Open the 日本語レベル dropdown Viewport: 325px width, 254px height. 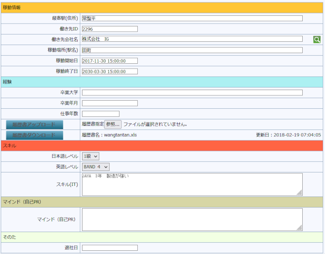pyautogui.click(x=91, y=156)
